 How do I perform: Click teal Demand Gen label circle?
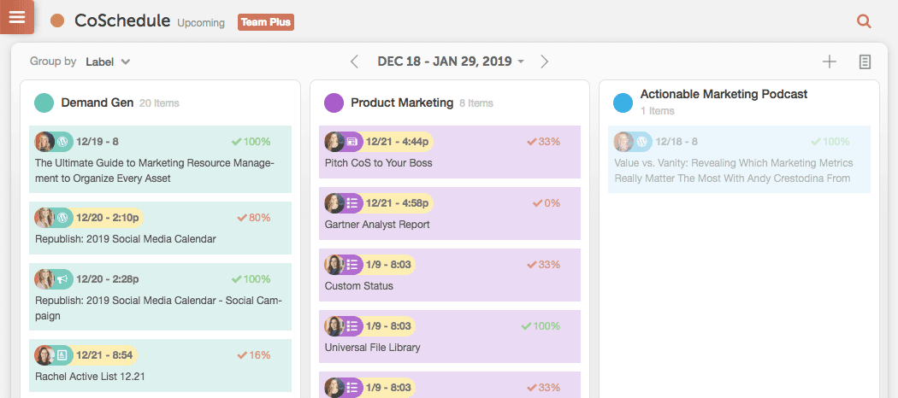pyautogui.click(x=44, y=103)
